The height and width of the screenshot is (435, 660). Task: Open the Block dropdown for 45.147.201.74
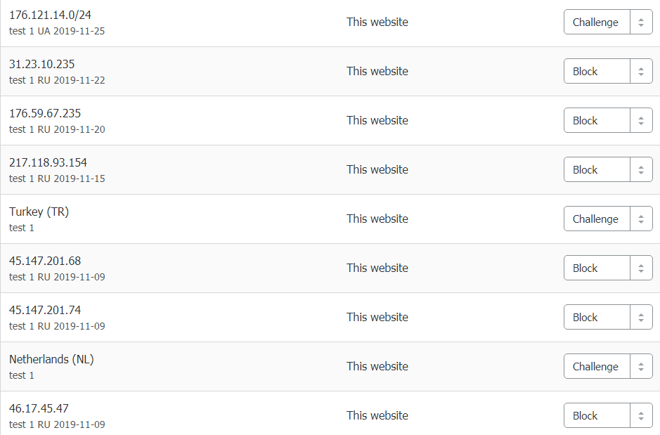click(597, 318)
